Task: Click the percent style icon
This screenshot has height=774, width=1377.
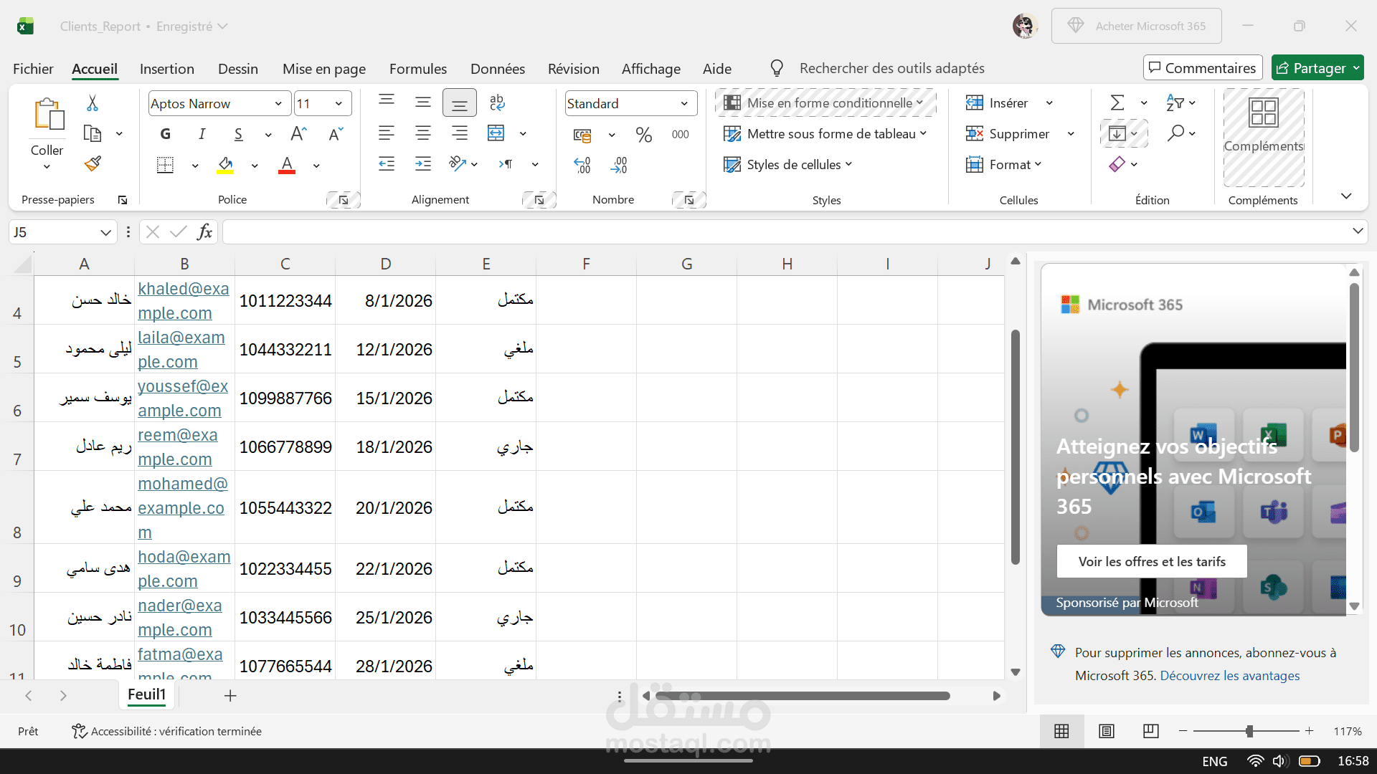Action: point(643,135)
